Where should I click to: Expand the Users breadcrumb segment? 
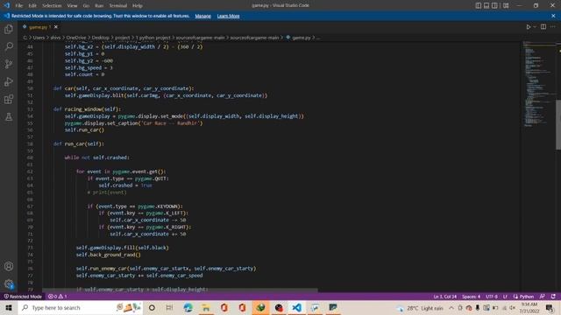tap(39, 38)
